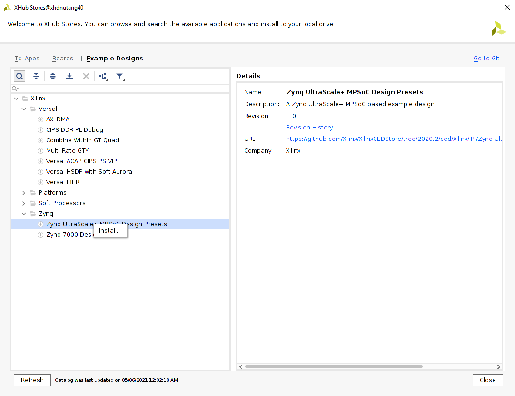Switch to the Boards tab

point(63,59)
